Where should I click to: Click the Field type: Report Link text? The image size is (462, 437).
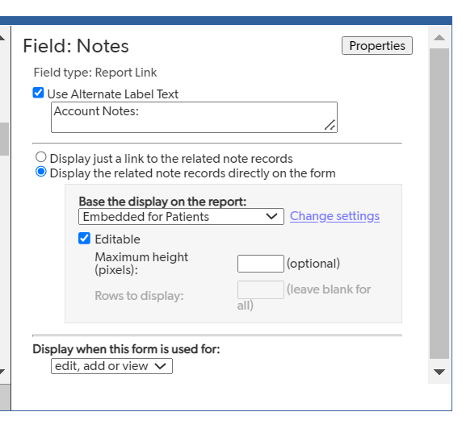click(x=95, y=73)
